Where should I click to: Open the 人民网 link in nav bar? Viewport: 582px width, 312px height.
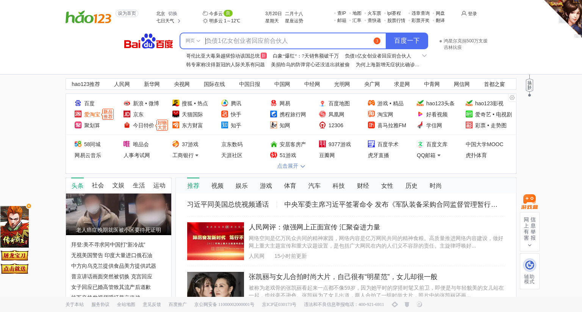[x=122, y=84]
